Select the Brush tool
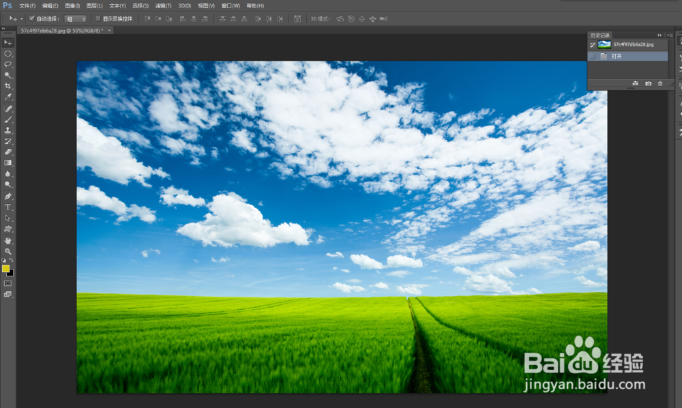Screen dimensions: 682x408 click(8, 119)
